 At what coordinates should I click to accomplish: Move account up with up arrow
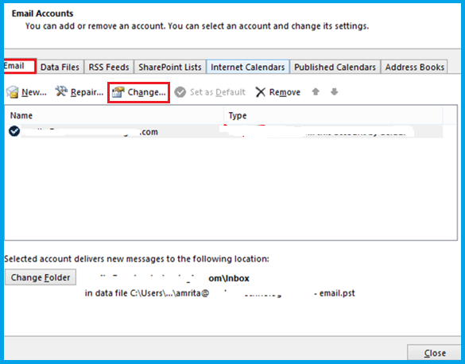(x=316, y=92)
